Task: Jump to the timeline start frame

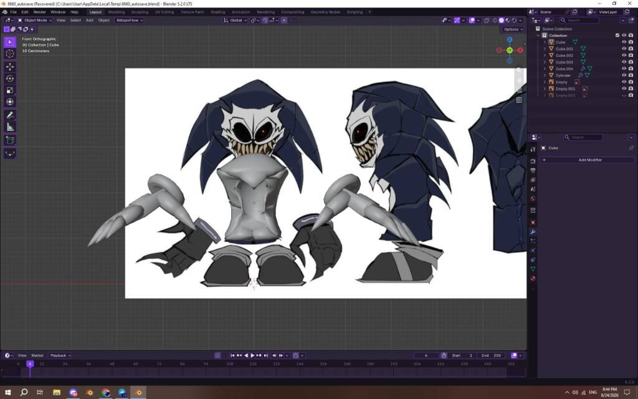Action: [x=232, y=355]
